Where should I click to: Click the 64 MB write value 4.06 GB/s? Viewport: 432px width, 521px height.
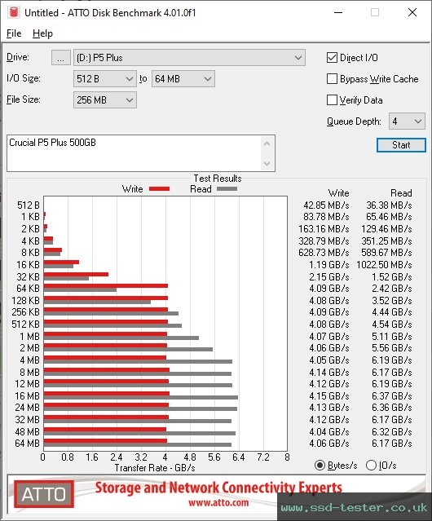329,444
